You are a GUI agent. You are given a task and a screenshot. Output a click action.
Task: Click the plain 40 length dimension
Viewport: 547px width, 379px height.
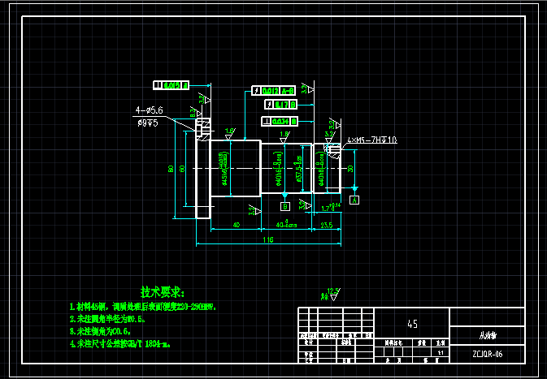[x=237, y=225]
